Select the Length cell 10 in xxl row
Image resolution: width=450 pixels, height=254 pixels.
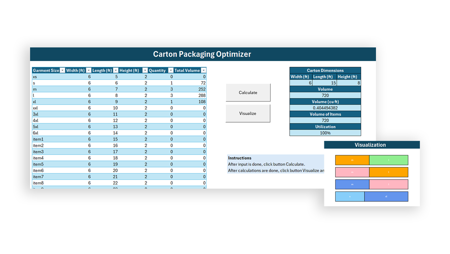point(105,108)
